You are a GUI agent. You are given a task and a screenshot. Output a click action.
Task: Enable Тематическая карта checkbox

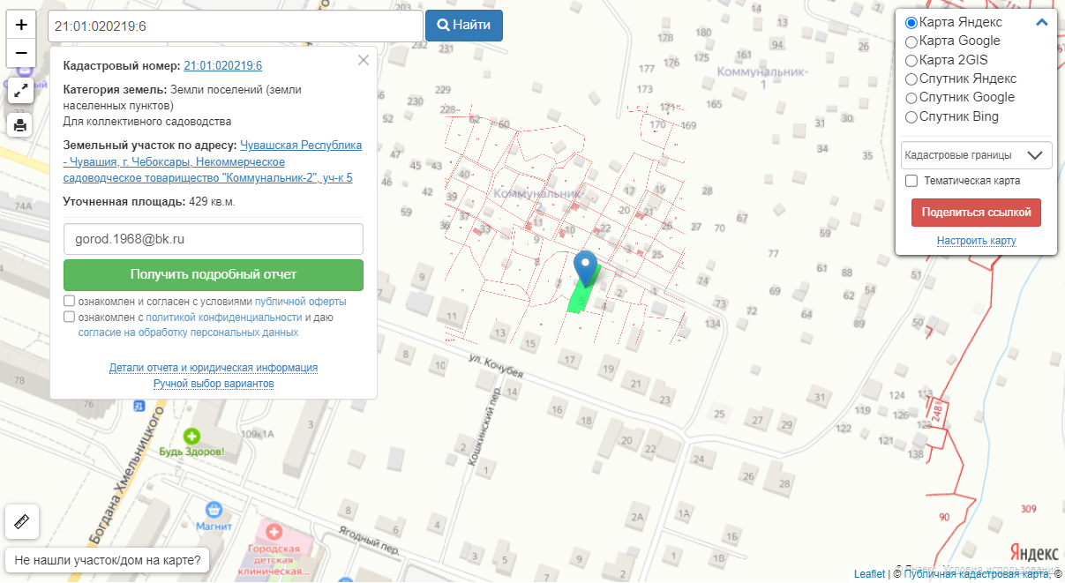(912, 181)
